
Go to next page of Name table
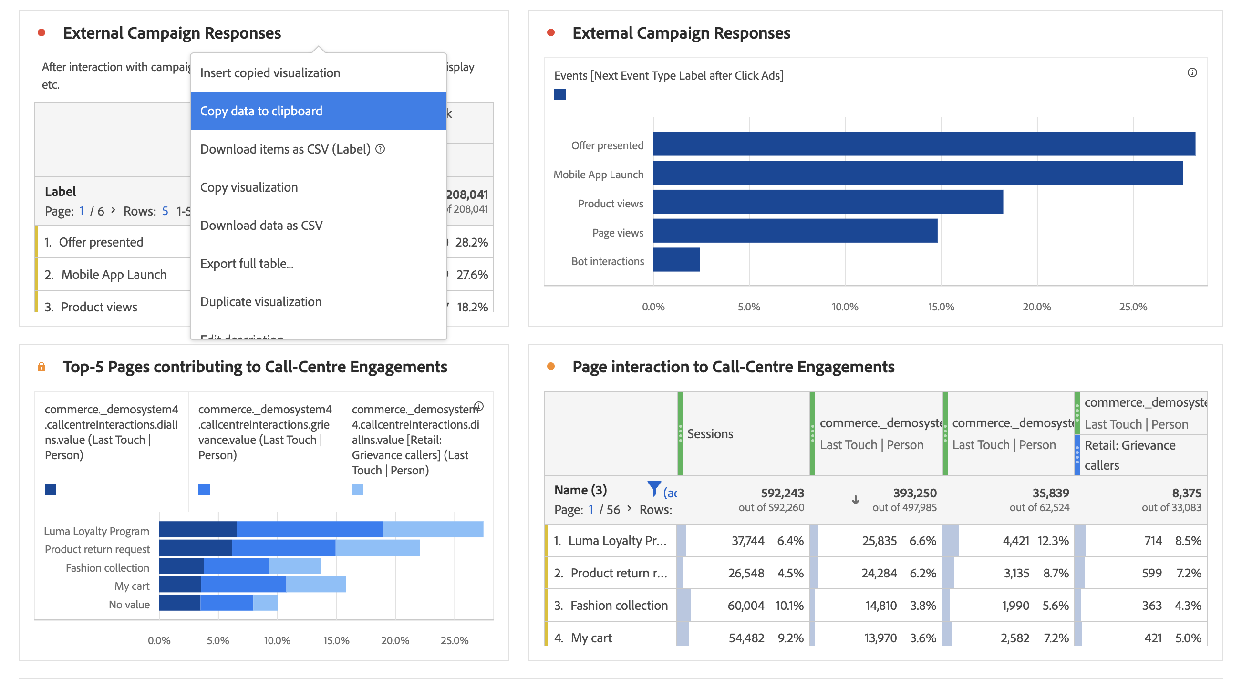[x=629, y=509]
